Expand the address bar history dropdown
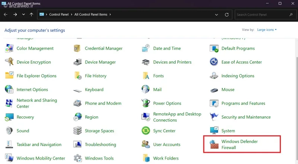Image resolution: width=298 pixels, height=164 pixels. pyautogui.click(x=216, y=15)
